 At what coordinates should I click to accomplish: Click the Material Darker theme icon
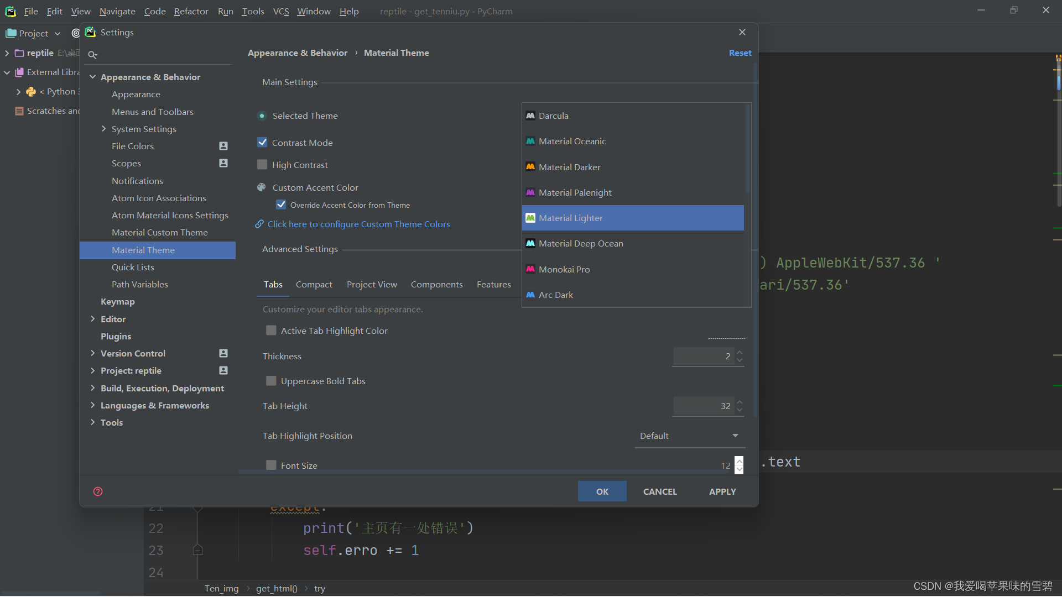click(x=530, y=167)
